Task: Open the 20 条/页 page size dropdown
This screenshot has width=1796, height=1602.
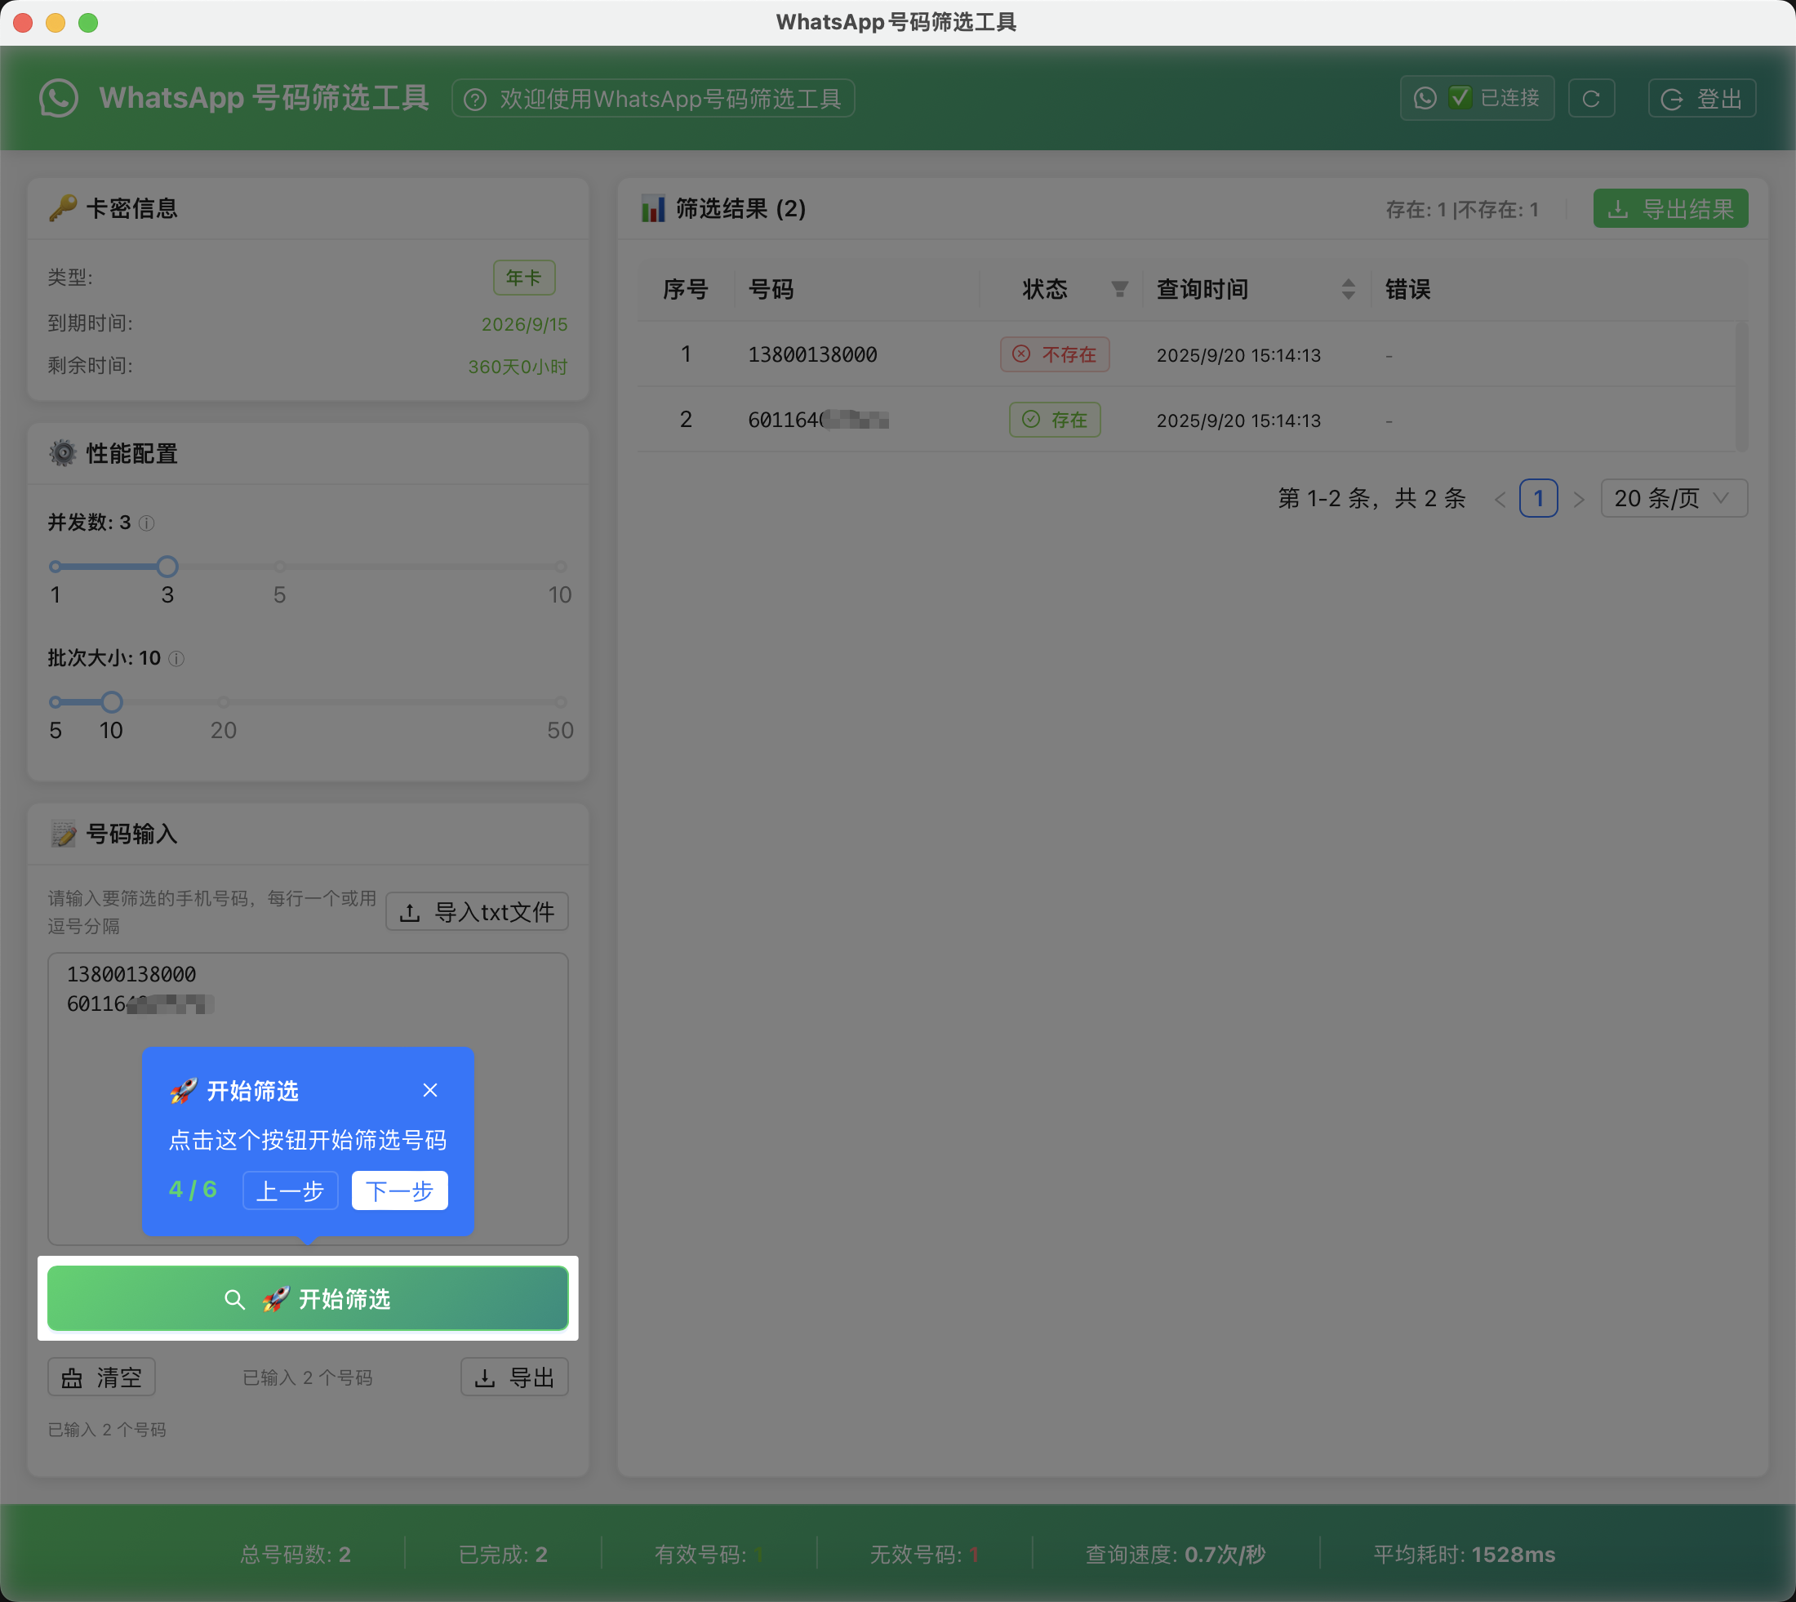Action: tap(1673, 498)
